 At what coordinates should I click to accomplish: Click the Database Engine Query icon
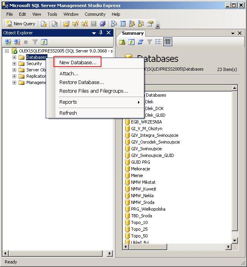(44, 24)
